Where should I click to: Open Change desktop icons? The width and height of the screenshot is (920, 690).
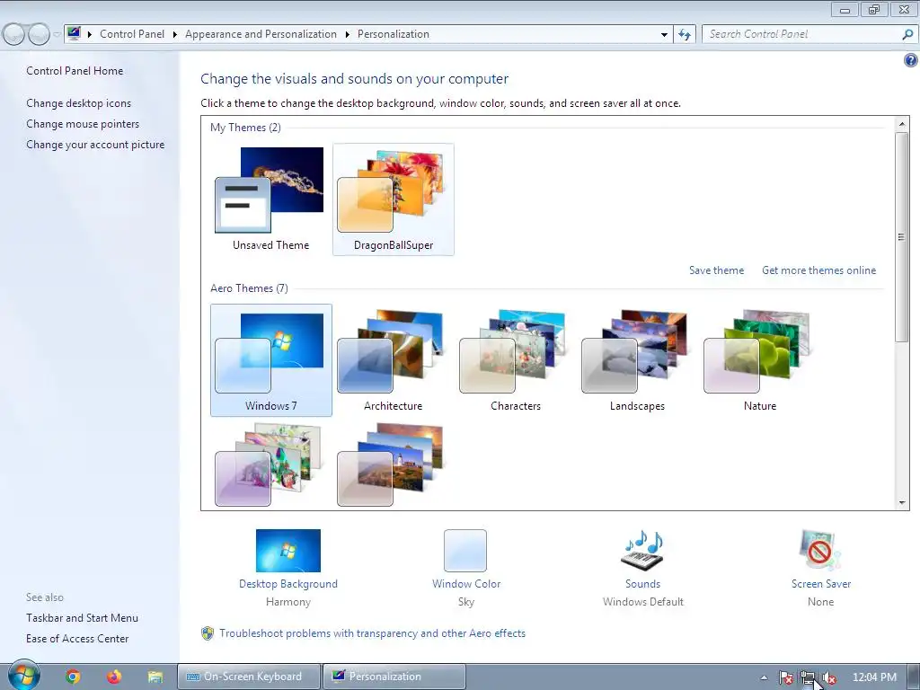(79, 103)
